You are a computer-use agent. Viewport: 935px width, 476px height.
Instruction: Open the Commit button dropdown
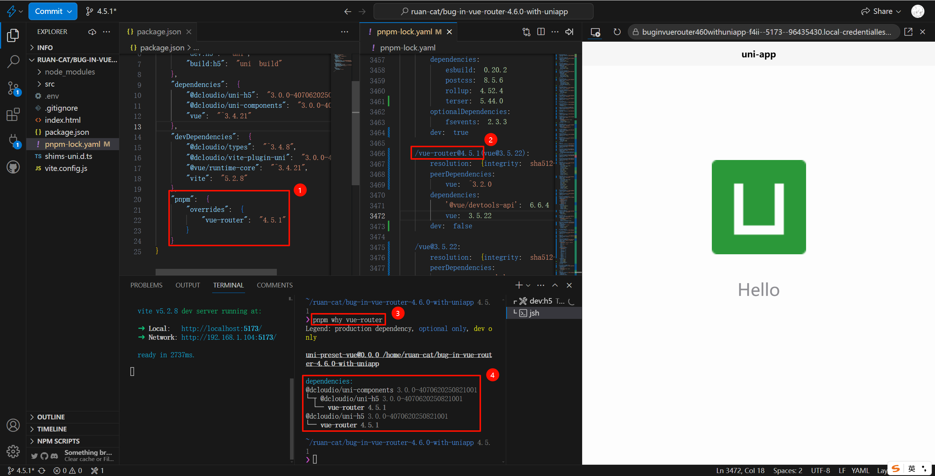tap(70, 11)
